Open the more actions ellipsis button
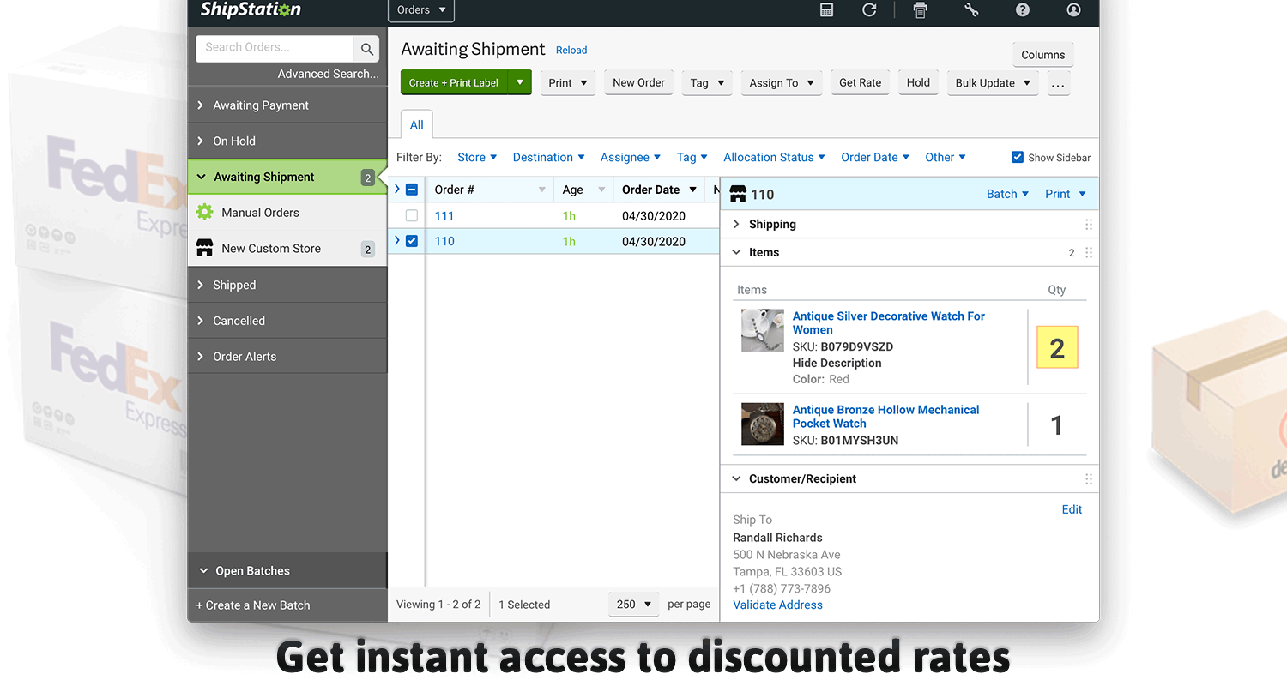Viewport: 1287px width, 686px height. pyautogui.click(x=1058, y=83)
